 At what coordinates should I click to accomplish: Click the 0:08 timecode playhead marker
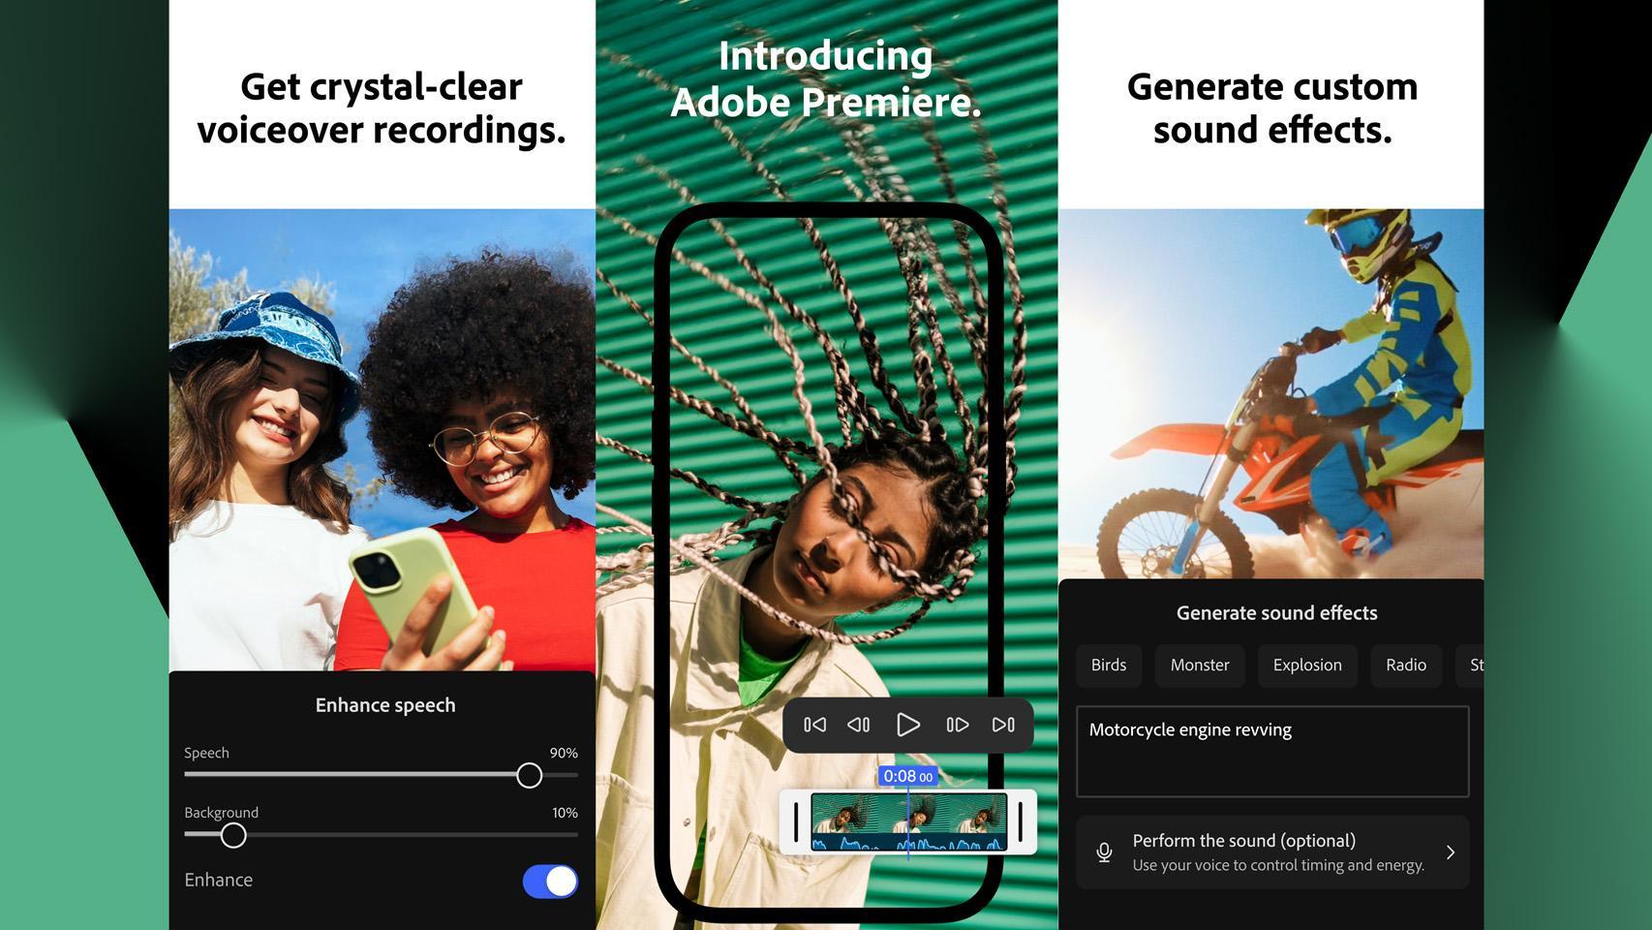(907, 776)
